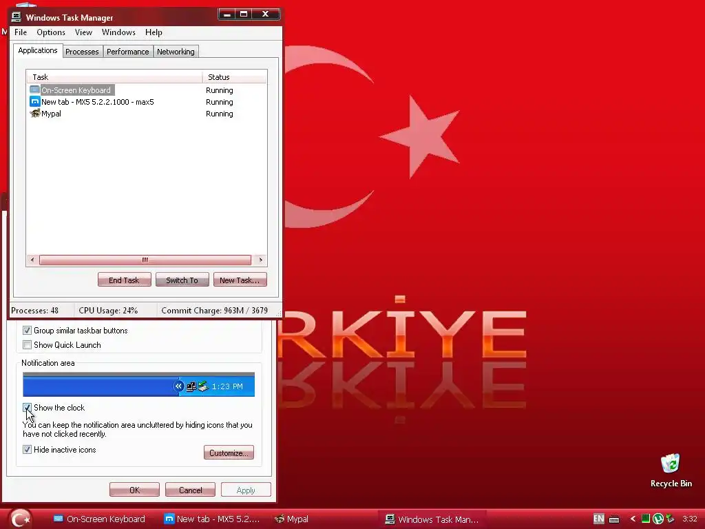Sort by the Task column header
The height and width of the screenshot is (529, 705).
pos(114,77)
